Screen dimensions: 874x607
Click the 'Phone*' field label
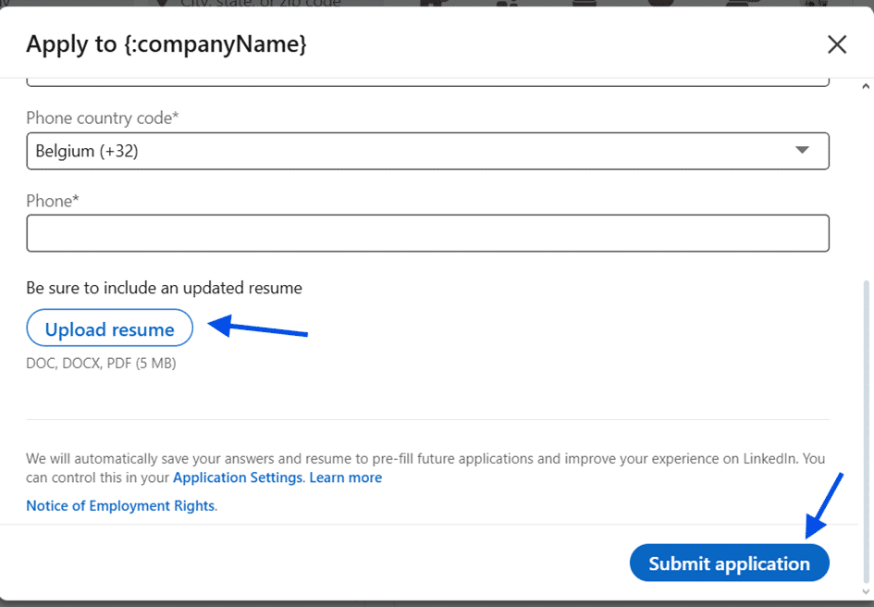(x=53, y=201)
